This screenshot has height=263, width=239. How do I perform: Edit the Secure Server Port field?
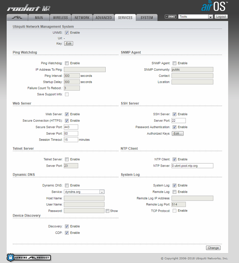pyautogui.click(x=71, y=127)
